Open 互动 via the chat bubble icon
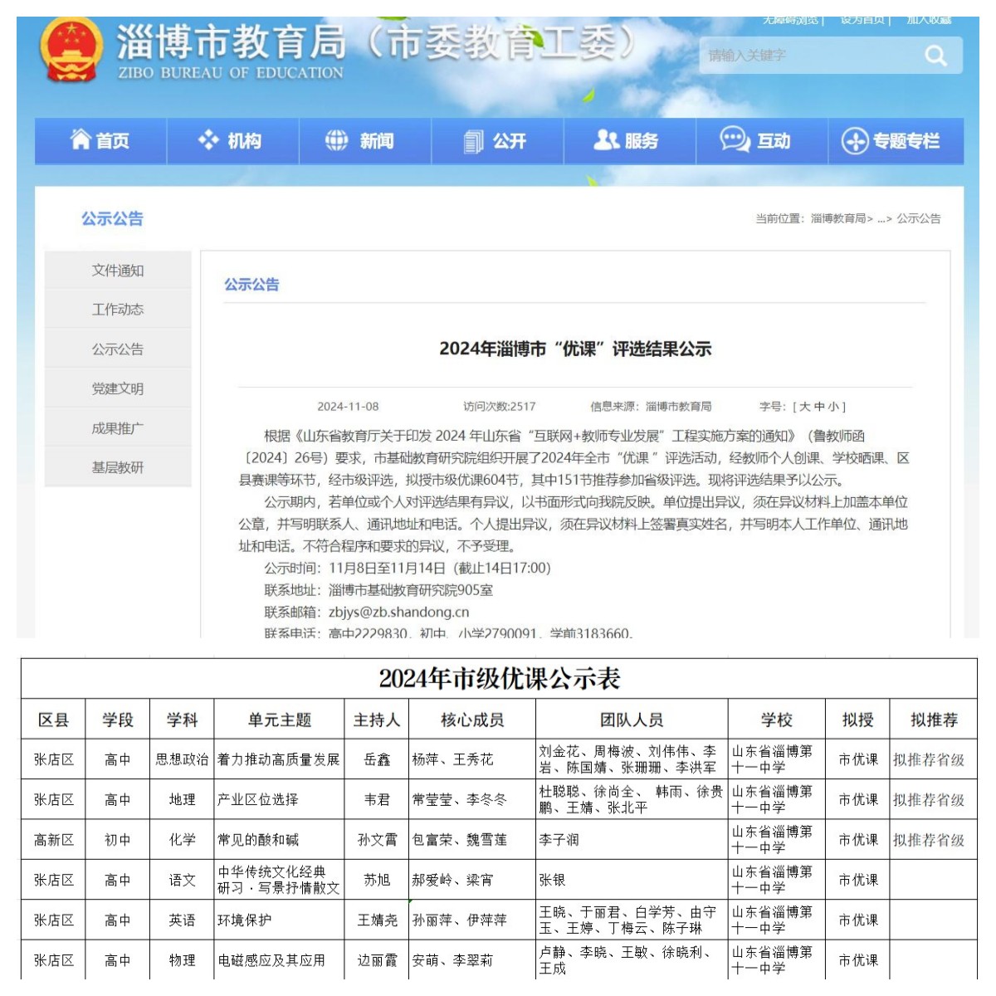 [735, 139]
